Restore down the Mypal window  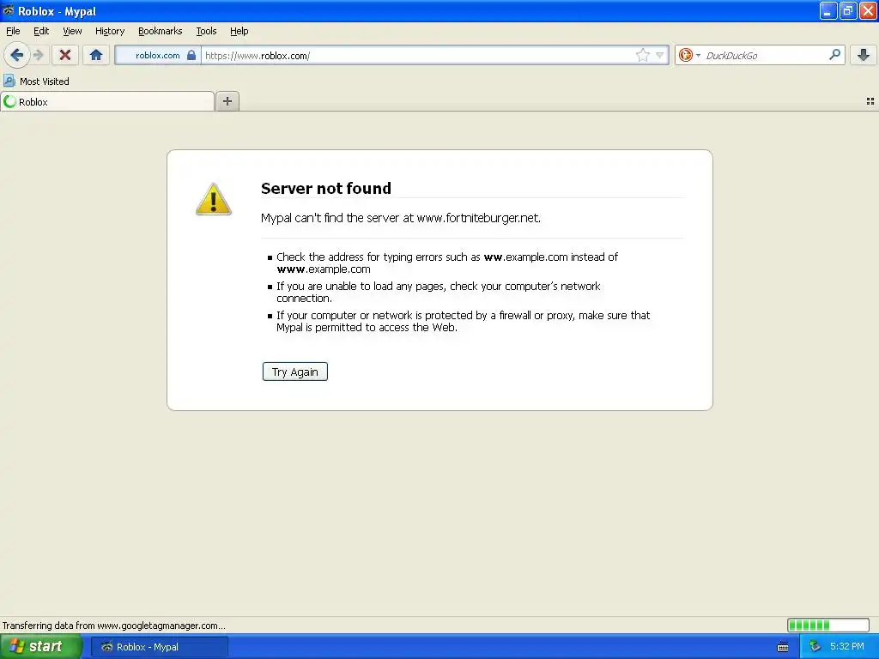pyautogui.click(x=848, y=10)
